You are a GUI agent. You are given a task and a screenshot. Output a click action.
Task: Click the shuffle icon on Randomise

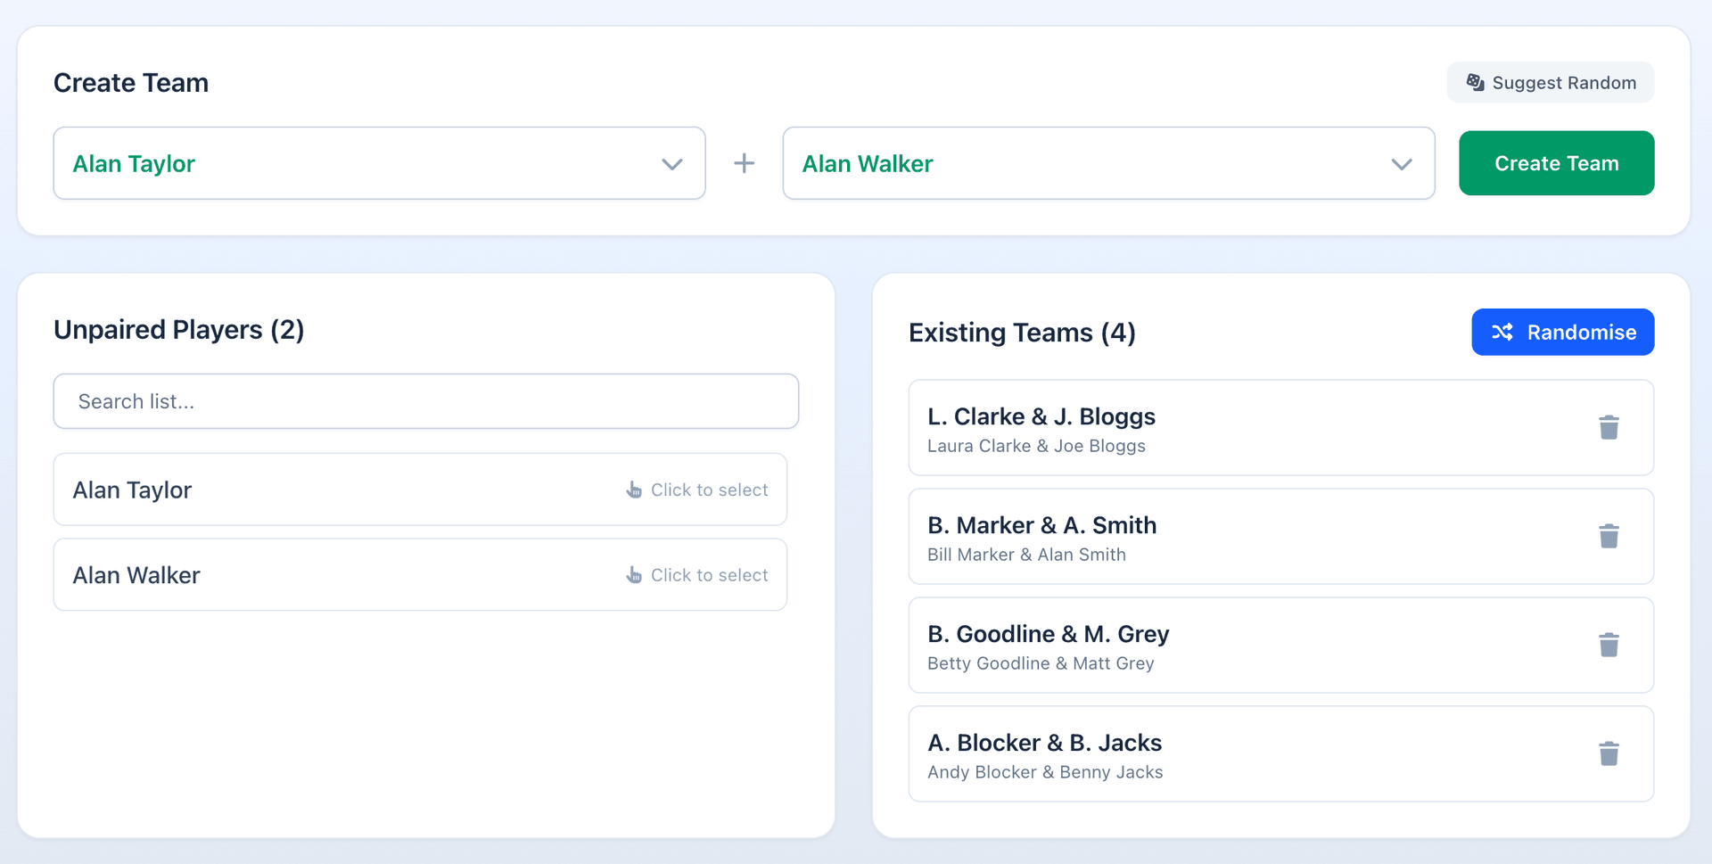coord(1502,332)
